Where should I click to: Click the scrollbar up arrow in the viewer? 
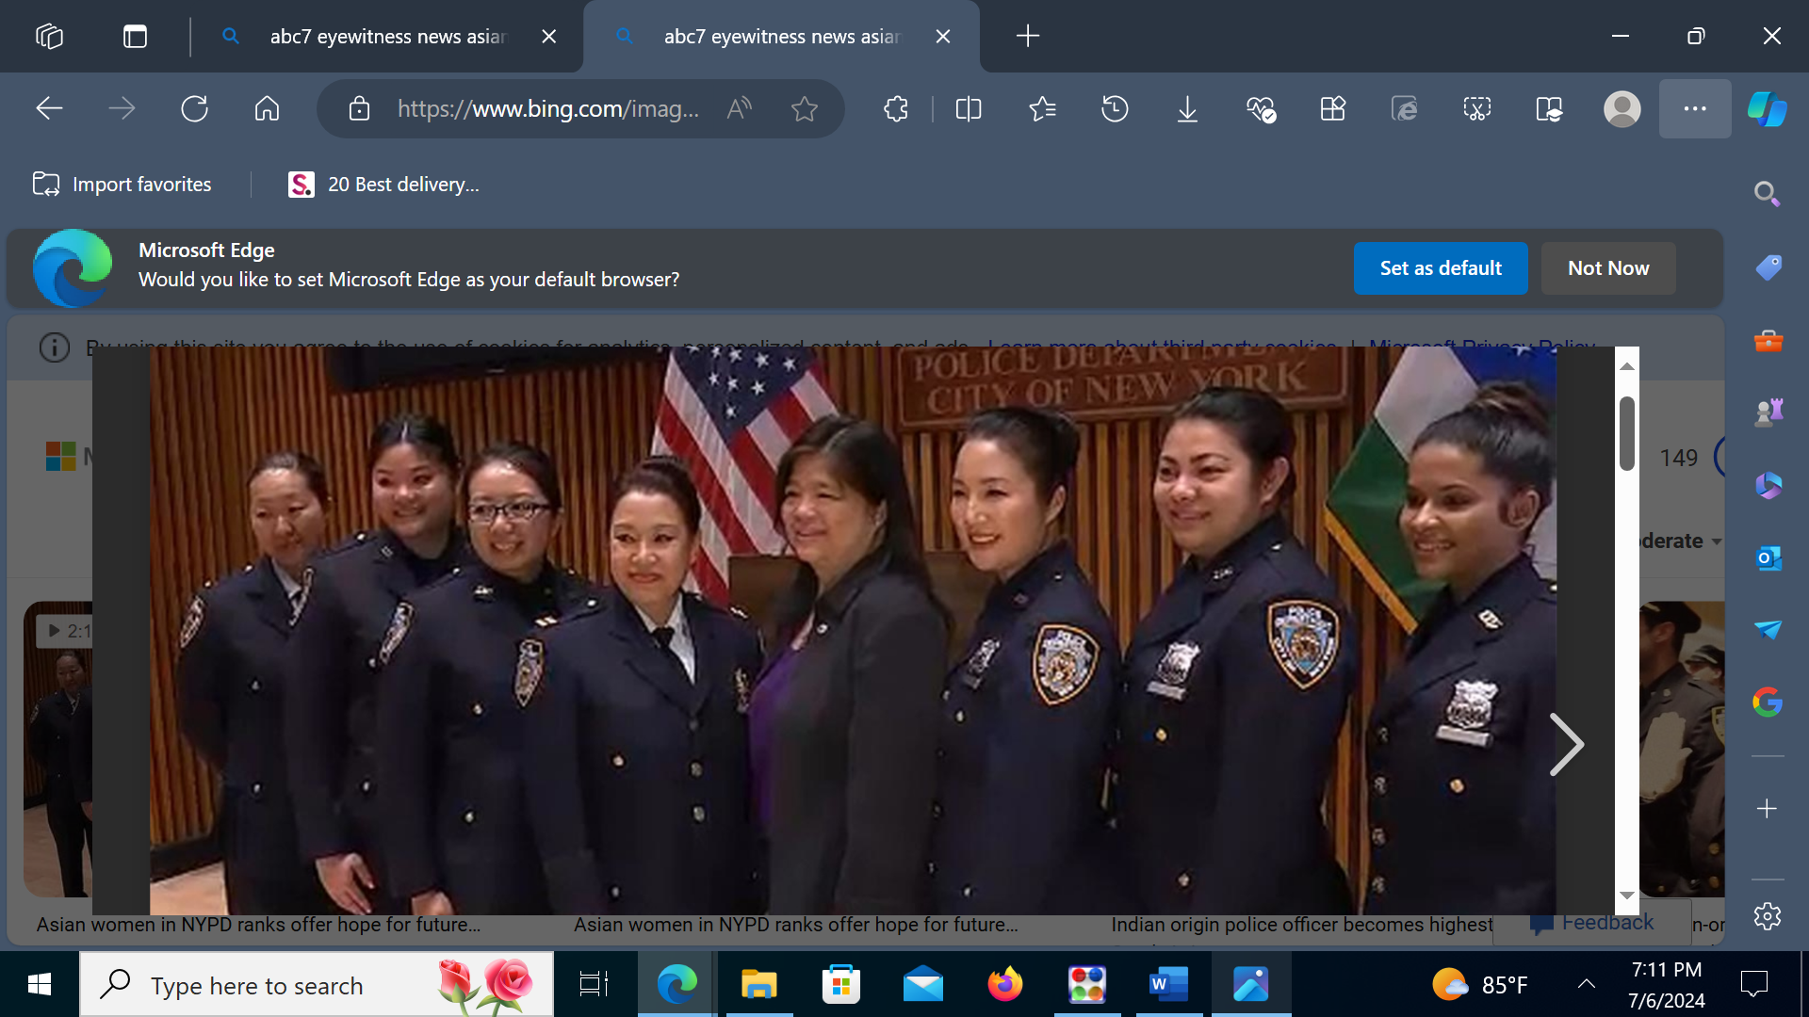coord(1627,366)
